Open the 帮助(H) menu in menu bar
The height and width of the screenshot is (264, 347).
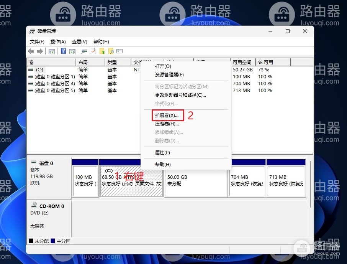(101, 42)
